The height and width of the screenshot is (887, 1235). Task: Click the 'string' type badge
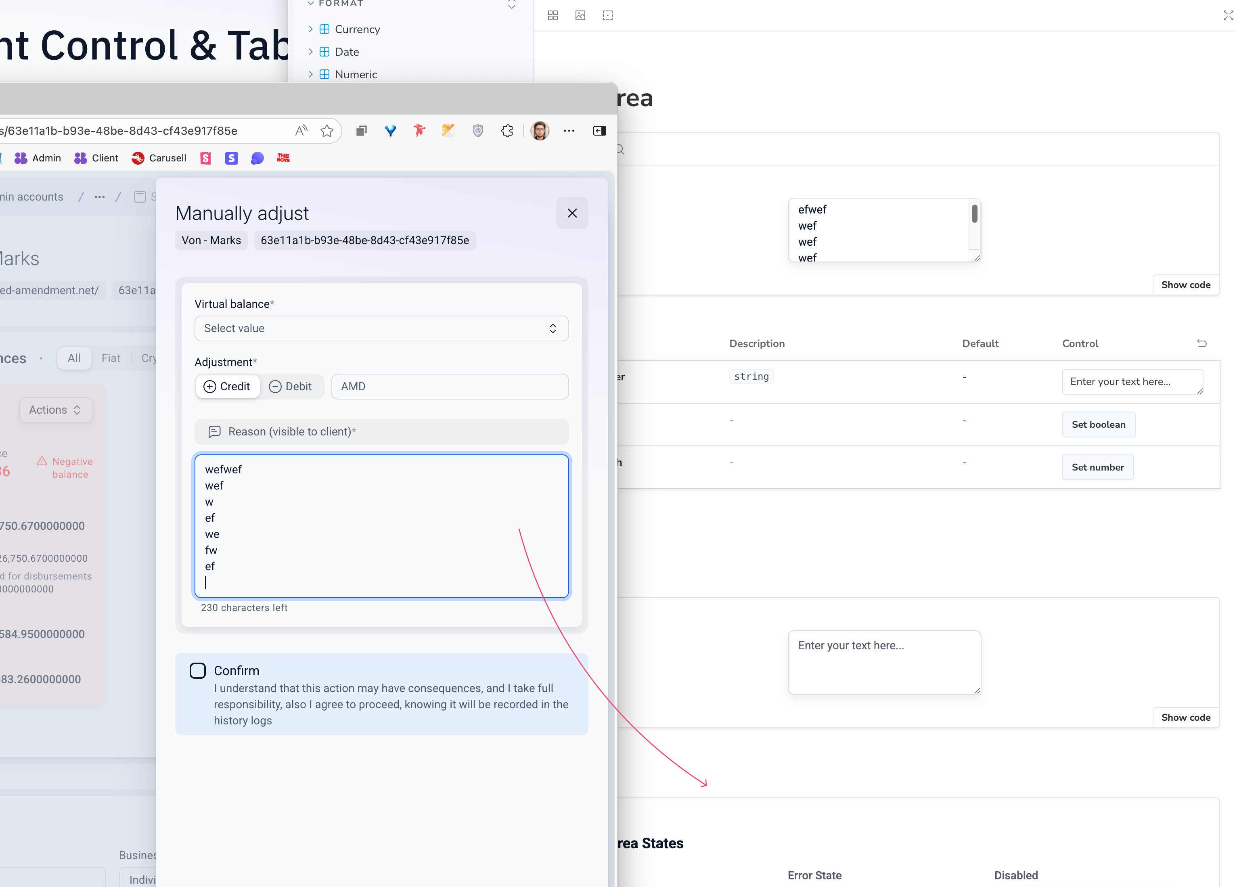tap(751, 377)
